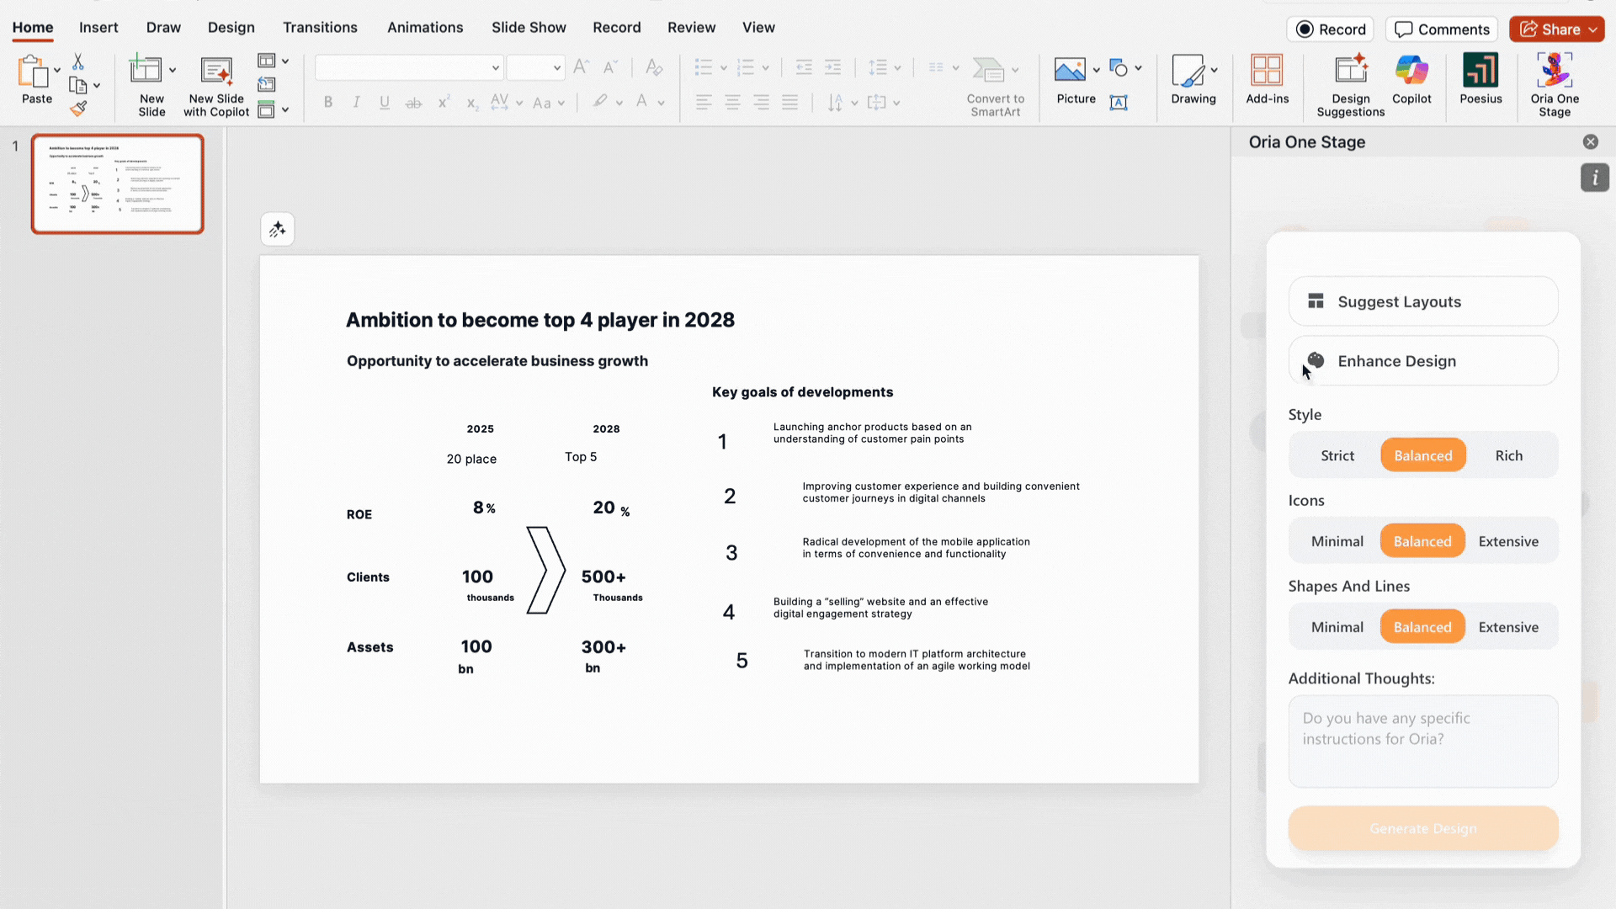Switch to the Transitions tab

coord(320,27)
